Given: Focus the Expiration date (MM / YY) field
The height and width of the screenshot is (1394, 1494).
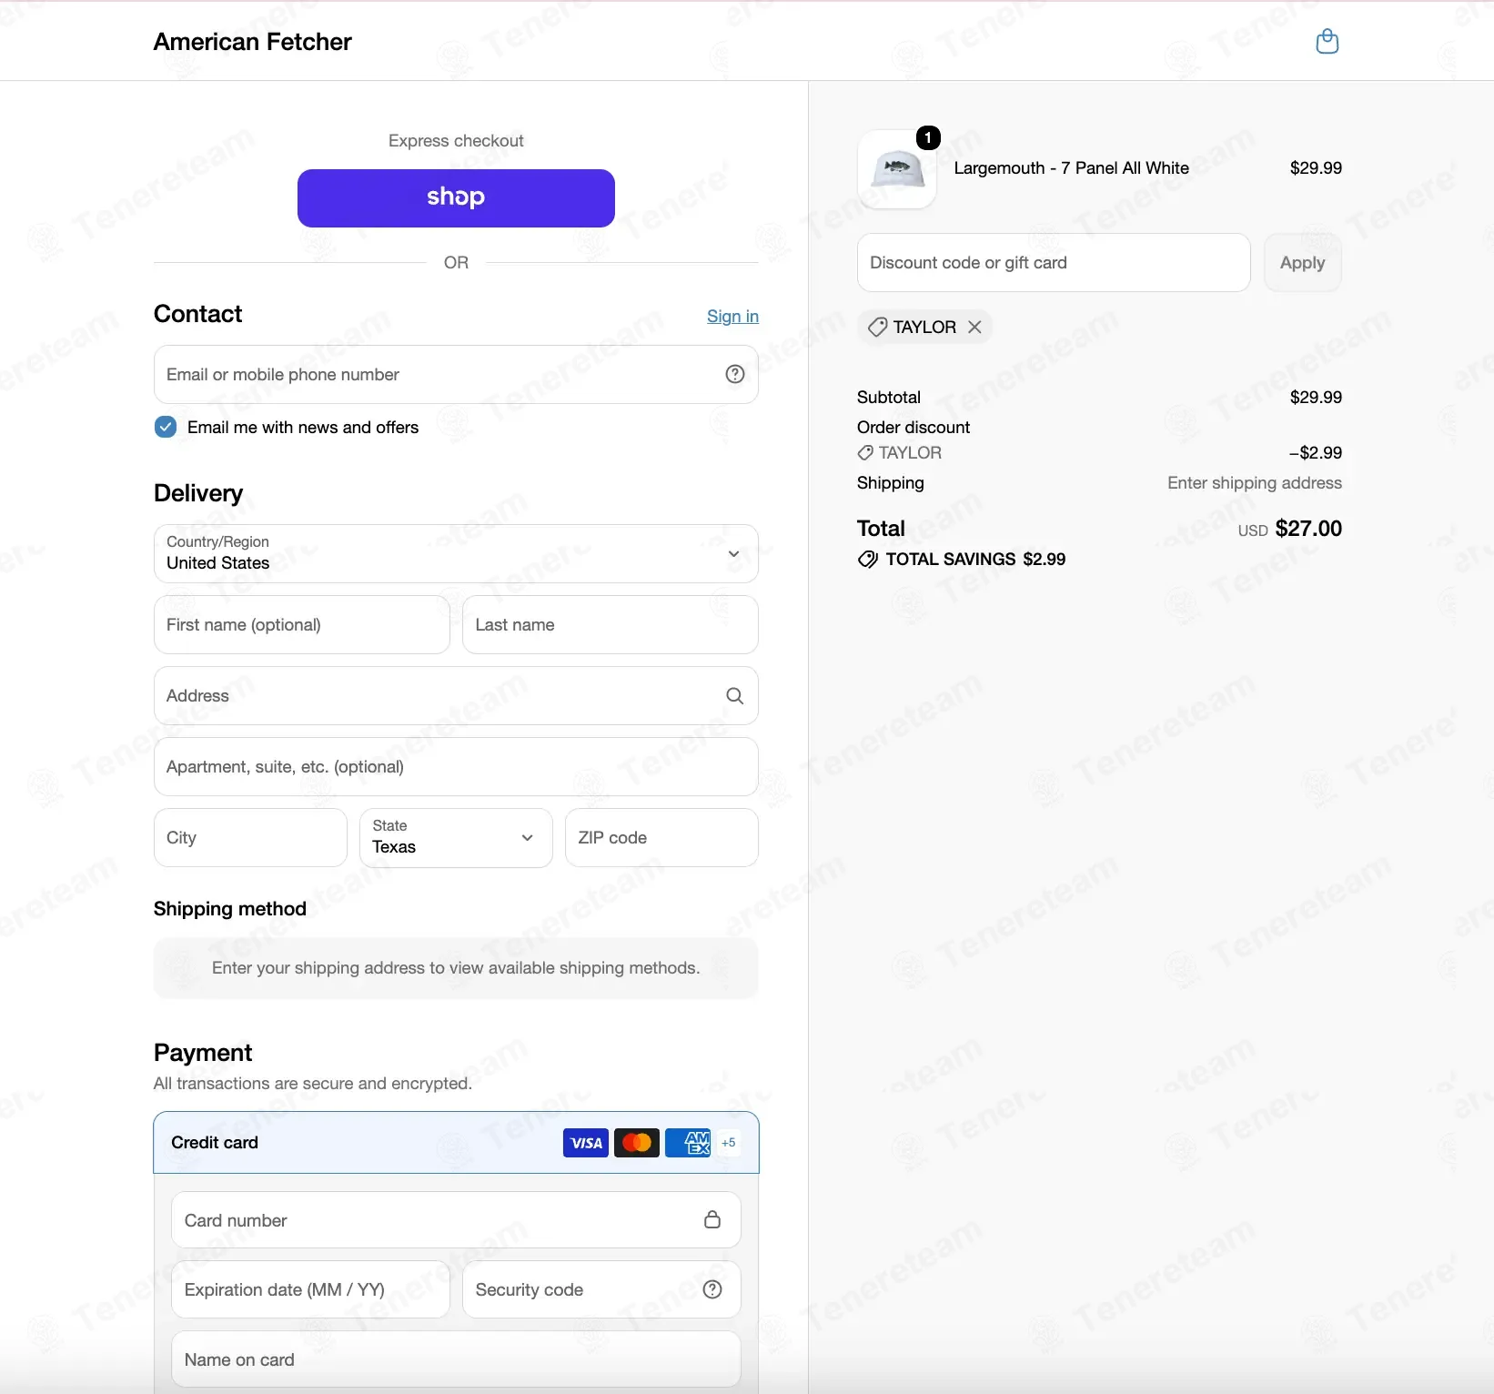Looking at the screenshot, I should [x=310, y=1289].
